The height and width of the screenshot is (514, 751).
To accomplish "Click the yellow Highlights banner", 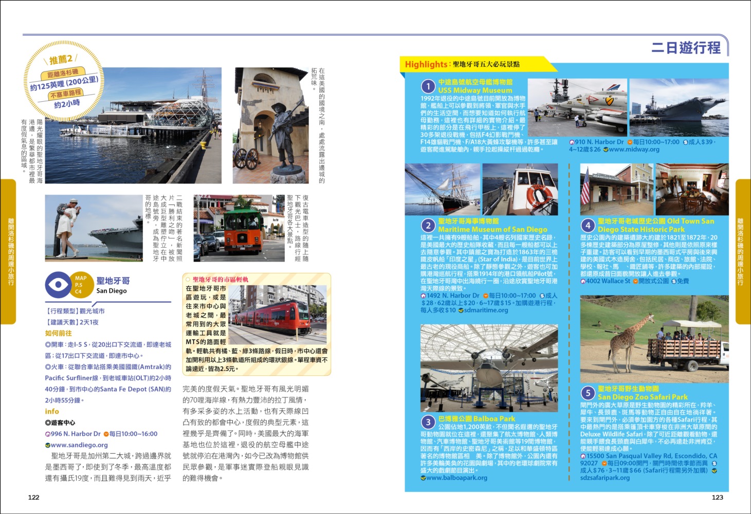I will tap(478, 64).
